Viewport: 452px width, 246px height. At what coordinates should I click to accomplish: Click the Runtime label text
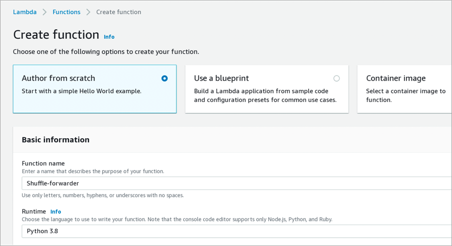coord(34,211)
